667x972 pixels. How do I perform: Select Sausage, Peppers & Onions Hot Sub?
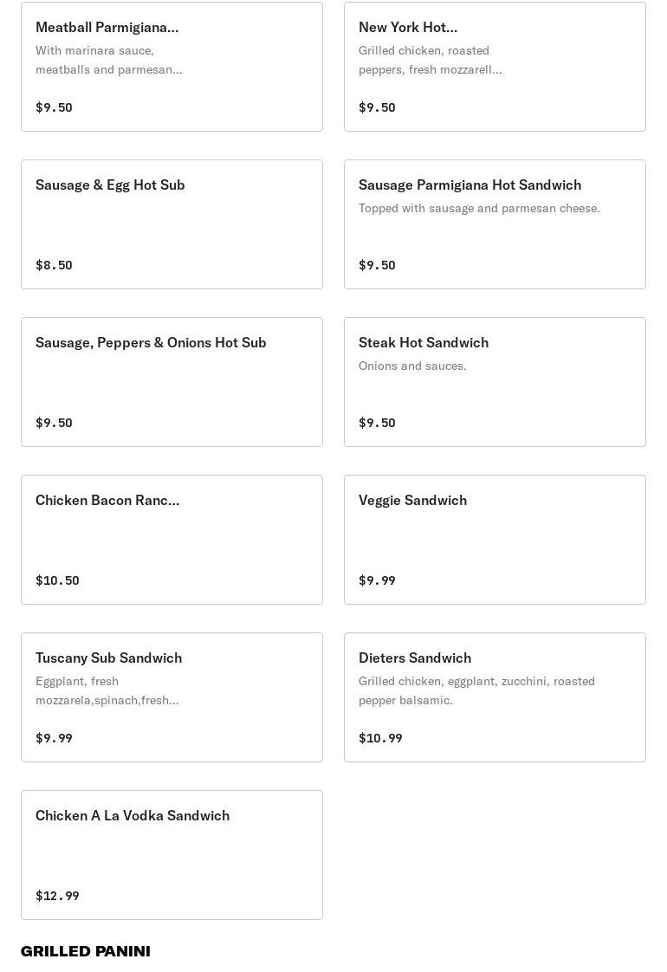click(x=172, y=382)
